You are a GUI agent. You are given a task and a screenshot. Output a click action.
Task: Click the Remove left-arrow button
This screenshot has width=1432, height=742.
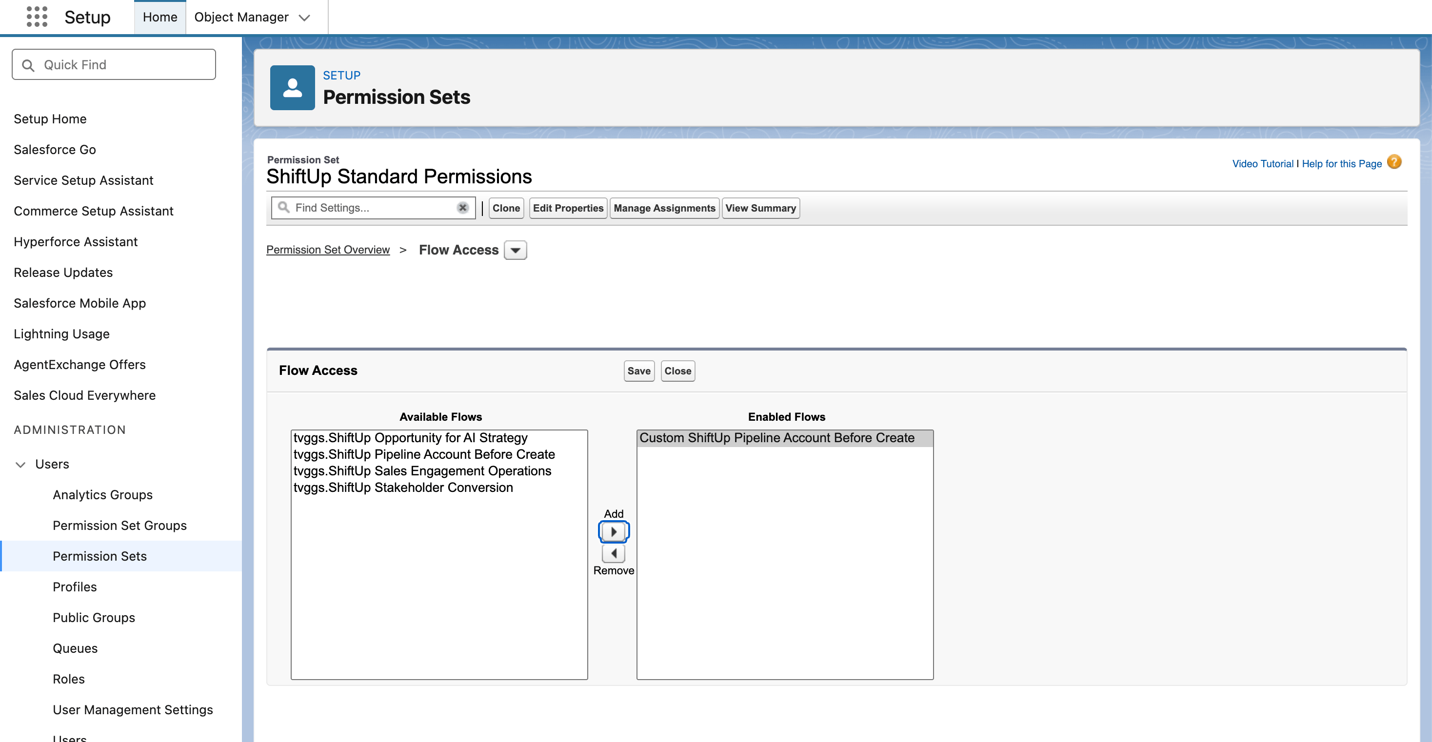(614, 554)
